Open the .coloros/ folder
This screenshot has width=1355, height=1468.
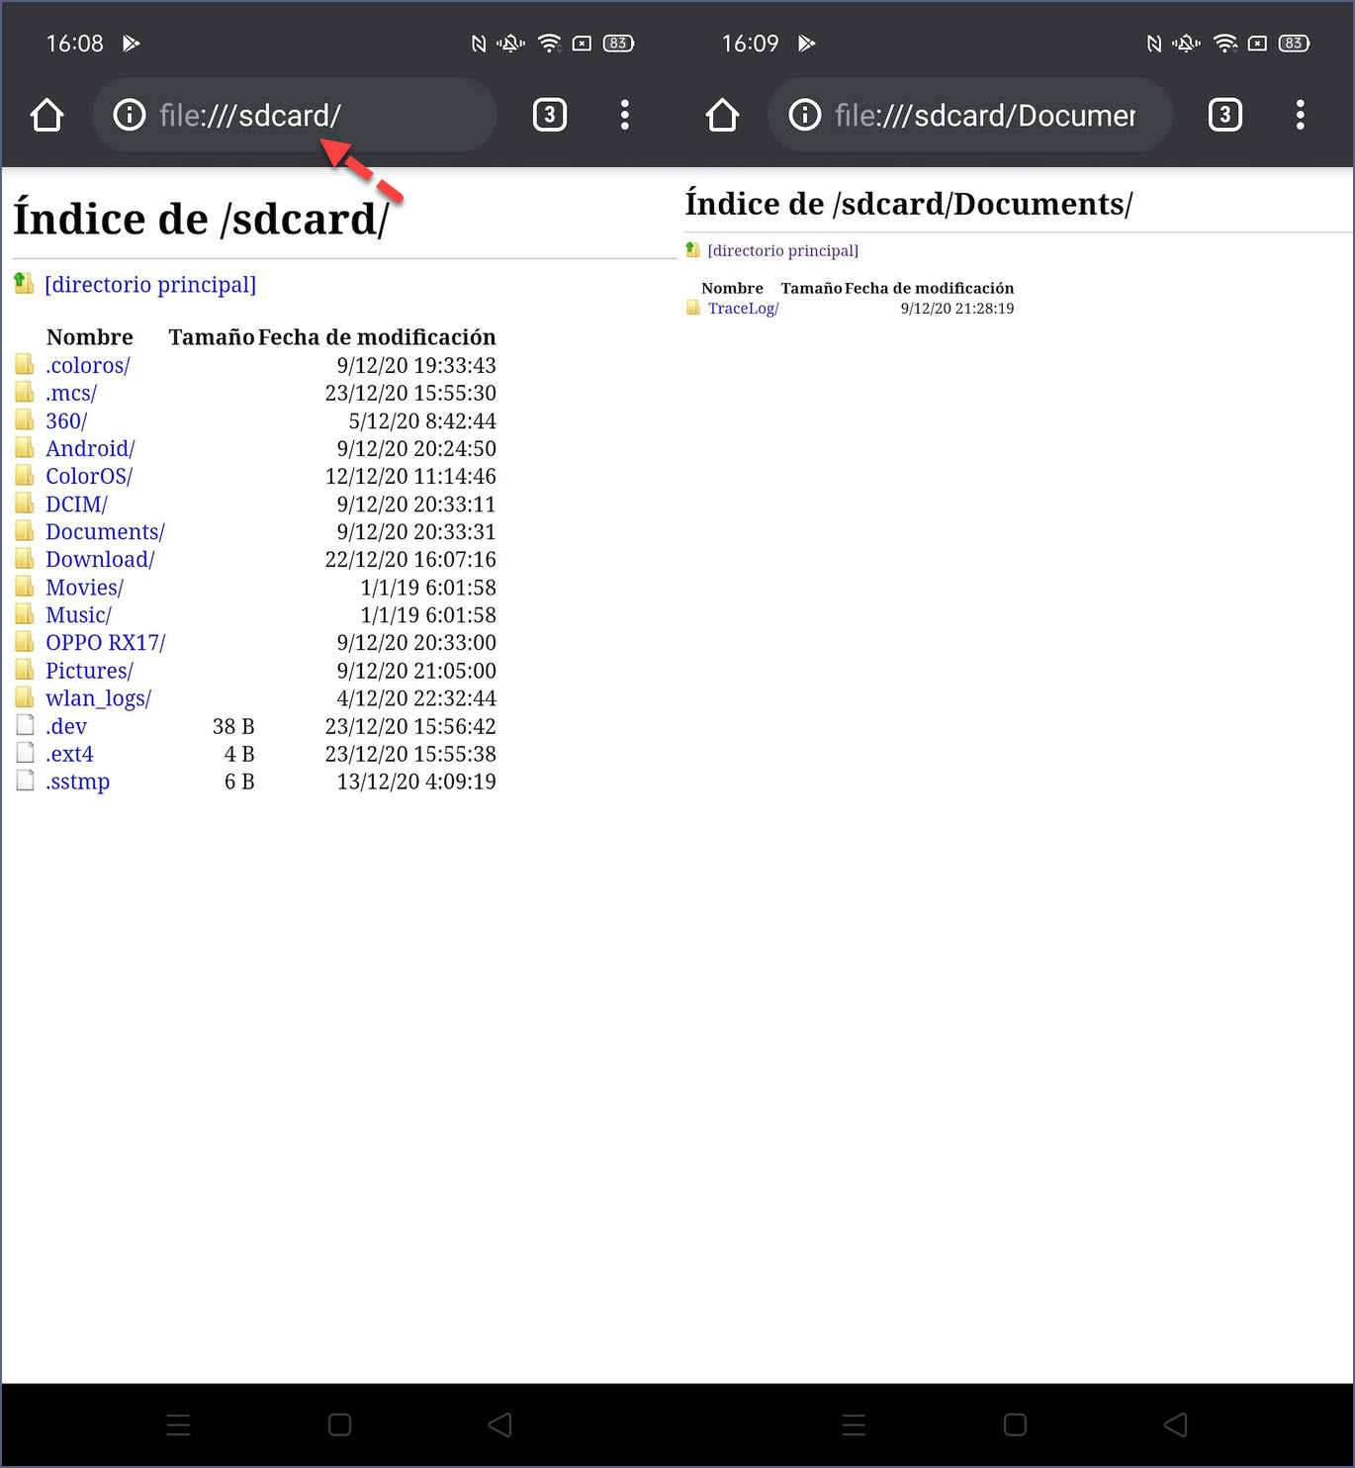88,365
